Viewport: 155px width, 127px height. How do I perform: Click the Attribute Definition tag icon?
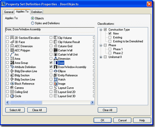[12, 67]
